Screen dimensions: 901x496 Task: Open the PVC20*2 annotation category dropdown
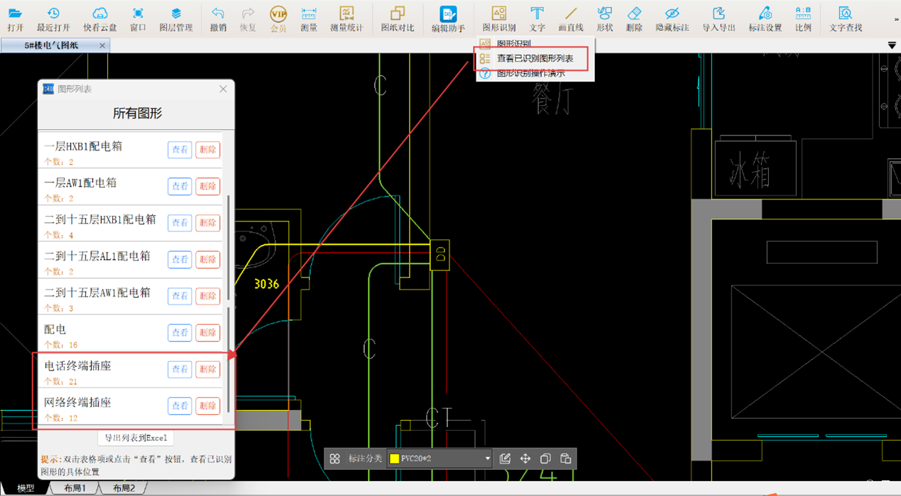click(x=487, y=459)
